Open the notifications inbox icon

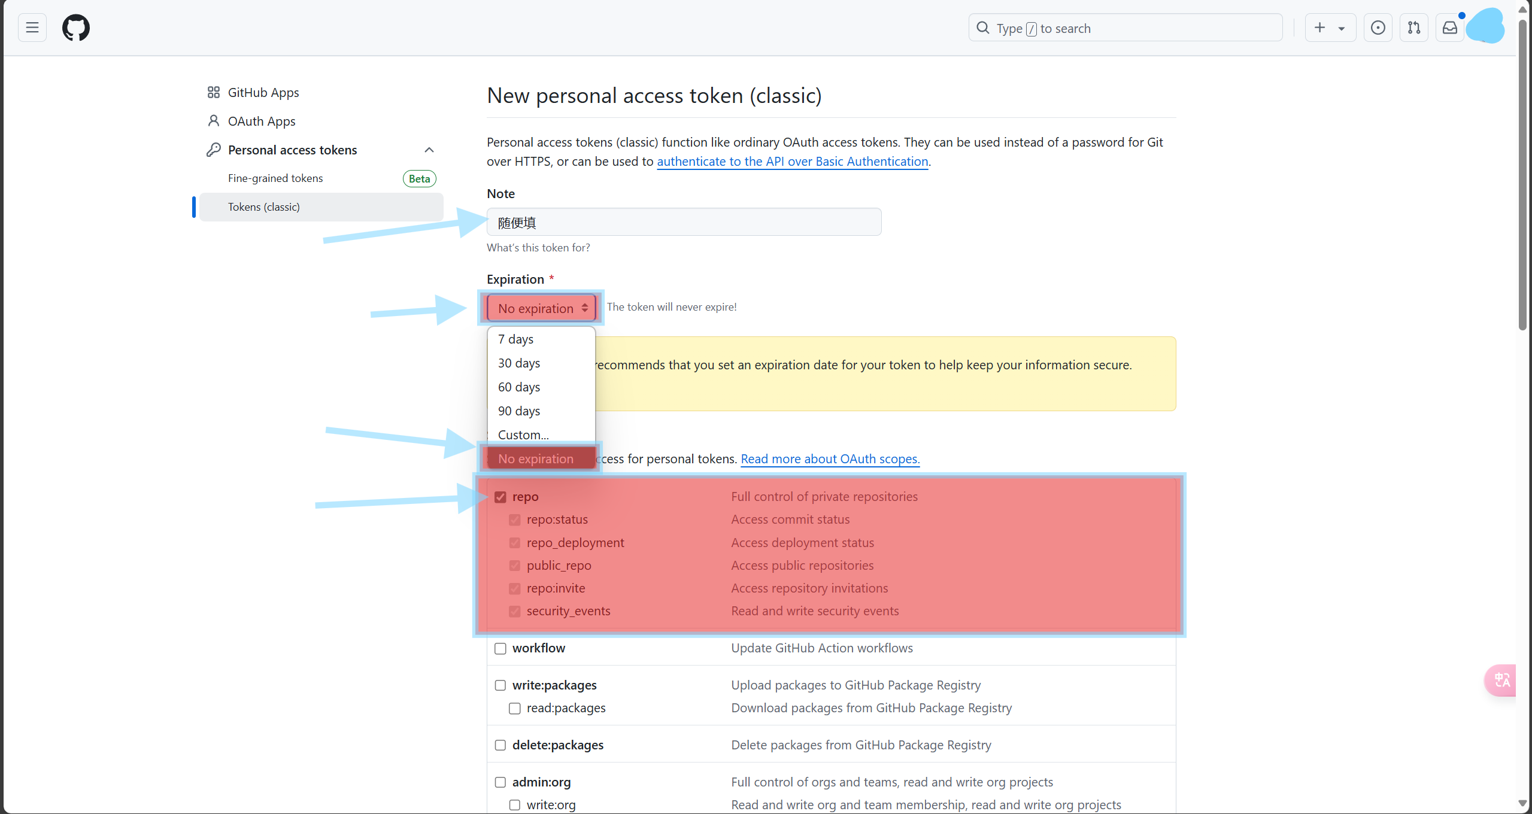pyautogui.click(x=1450, y=28)
